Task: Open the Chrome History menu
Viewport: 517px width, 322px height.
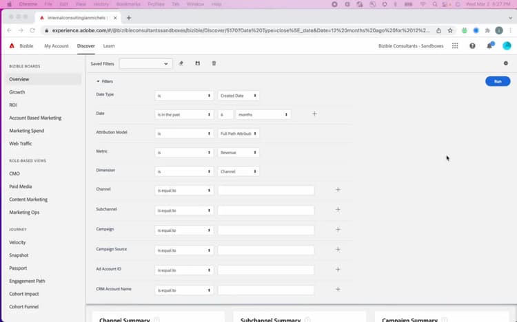Action: pyautogui.click(x=101, y=4)
